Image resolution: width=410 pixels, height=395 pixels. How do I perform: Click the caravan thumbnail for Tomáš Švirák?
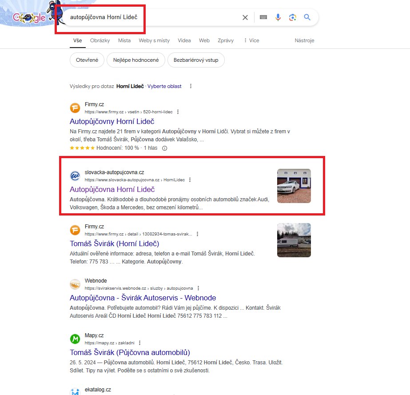point(294,240)
